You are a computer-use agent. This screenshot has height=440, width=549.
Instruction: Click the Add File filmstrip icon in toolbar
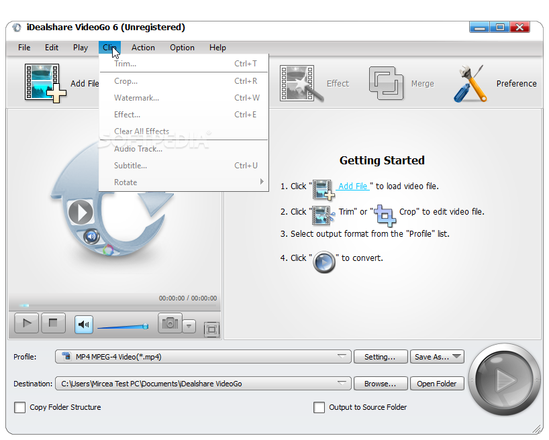[x=45, y=83]
